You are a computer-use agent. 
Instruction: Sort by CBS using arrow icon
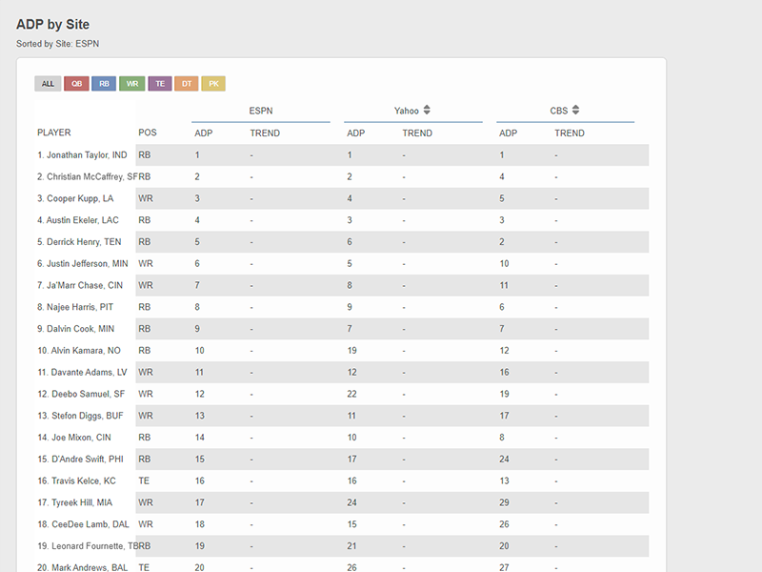pos(575,110)
